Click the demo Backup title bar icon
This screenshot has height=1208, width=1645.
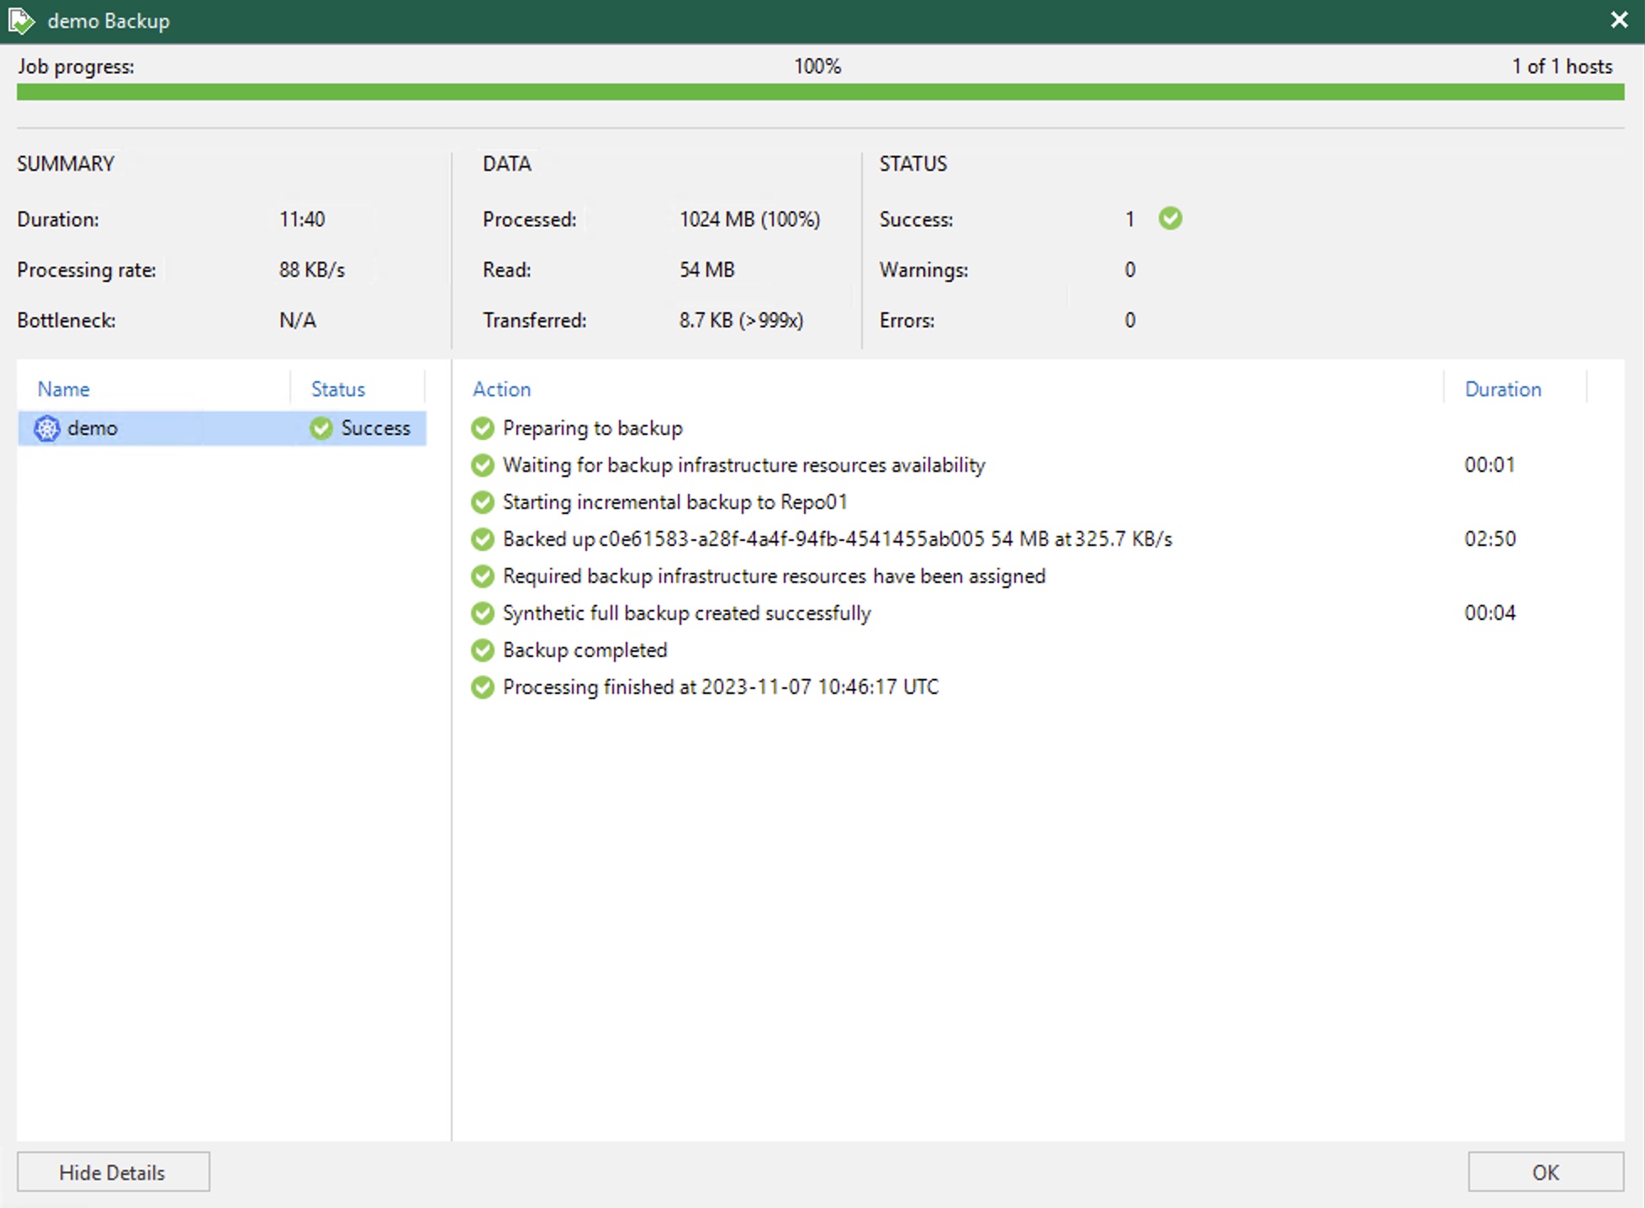[21, 20]
